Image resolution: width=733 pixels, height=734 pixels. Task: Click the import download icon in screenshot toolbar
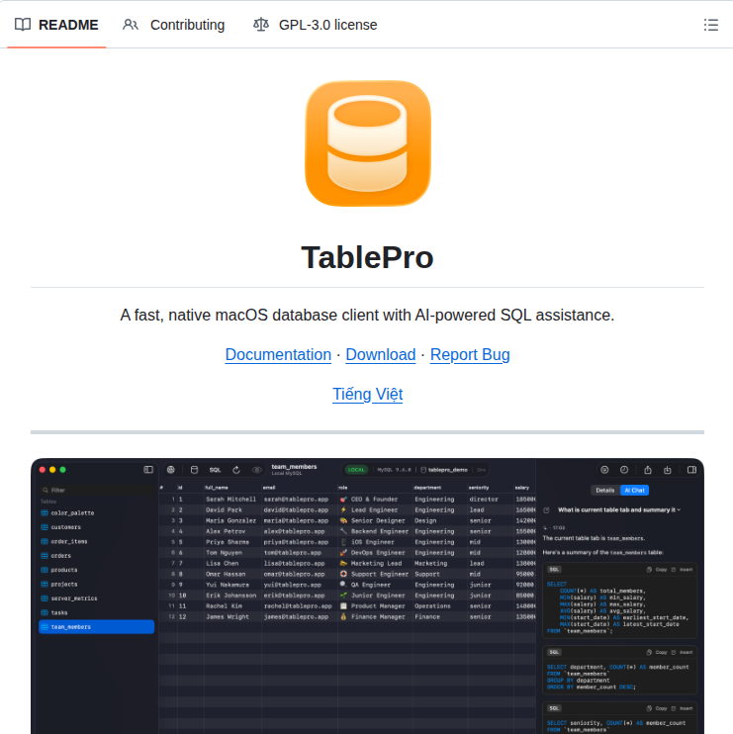pos(668,470)
